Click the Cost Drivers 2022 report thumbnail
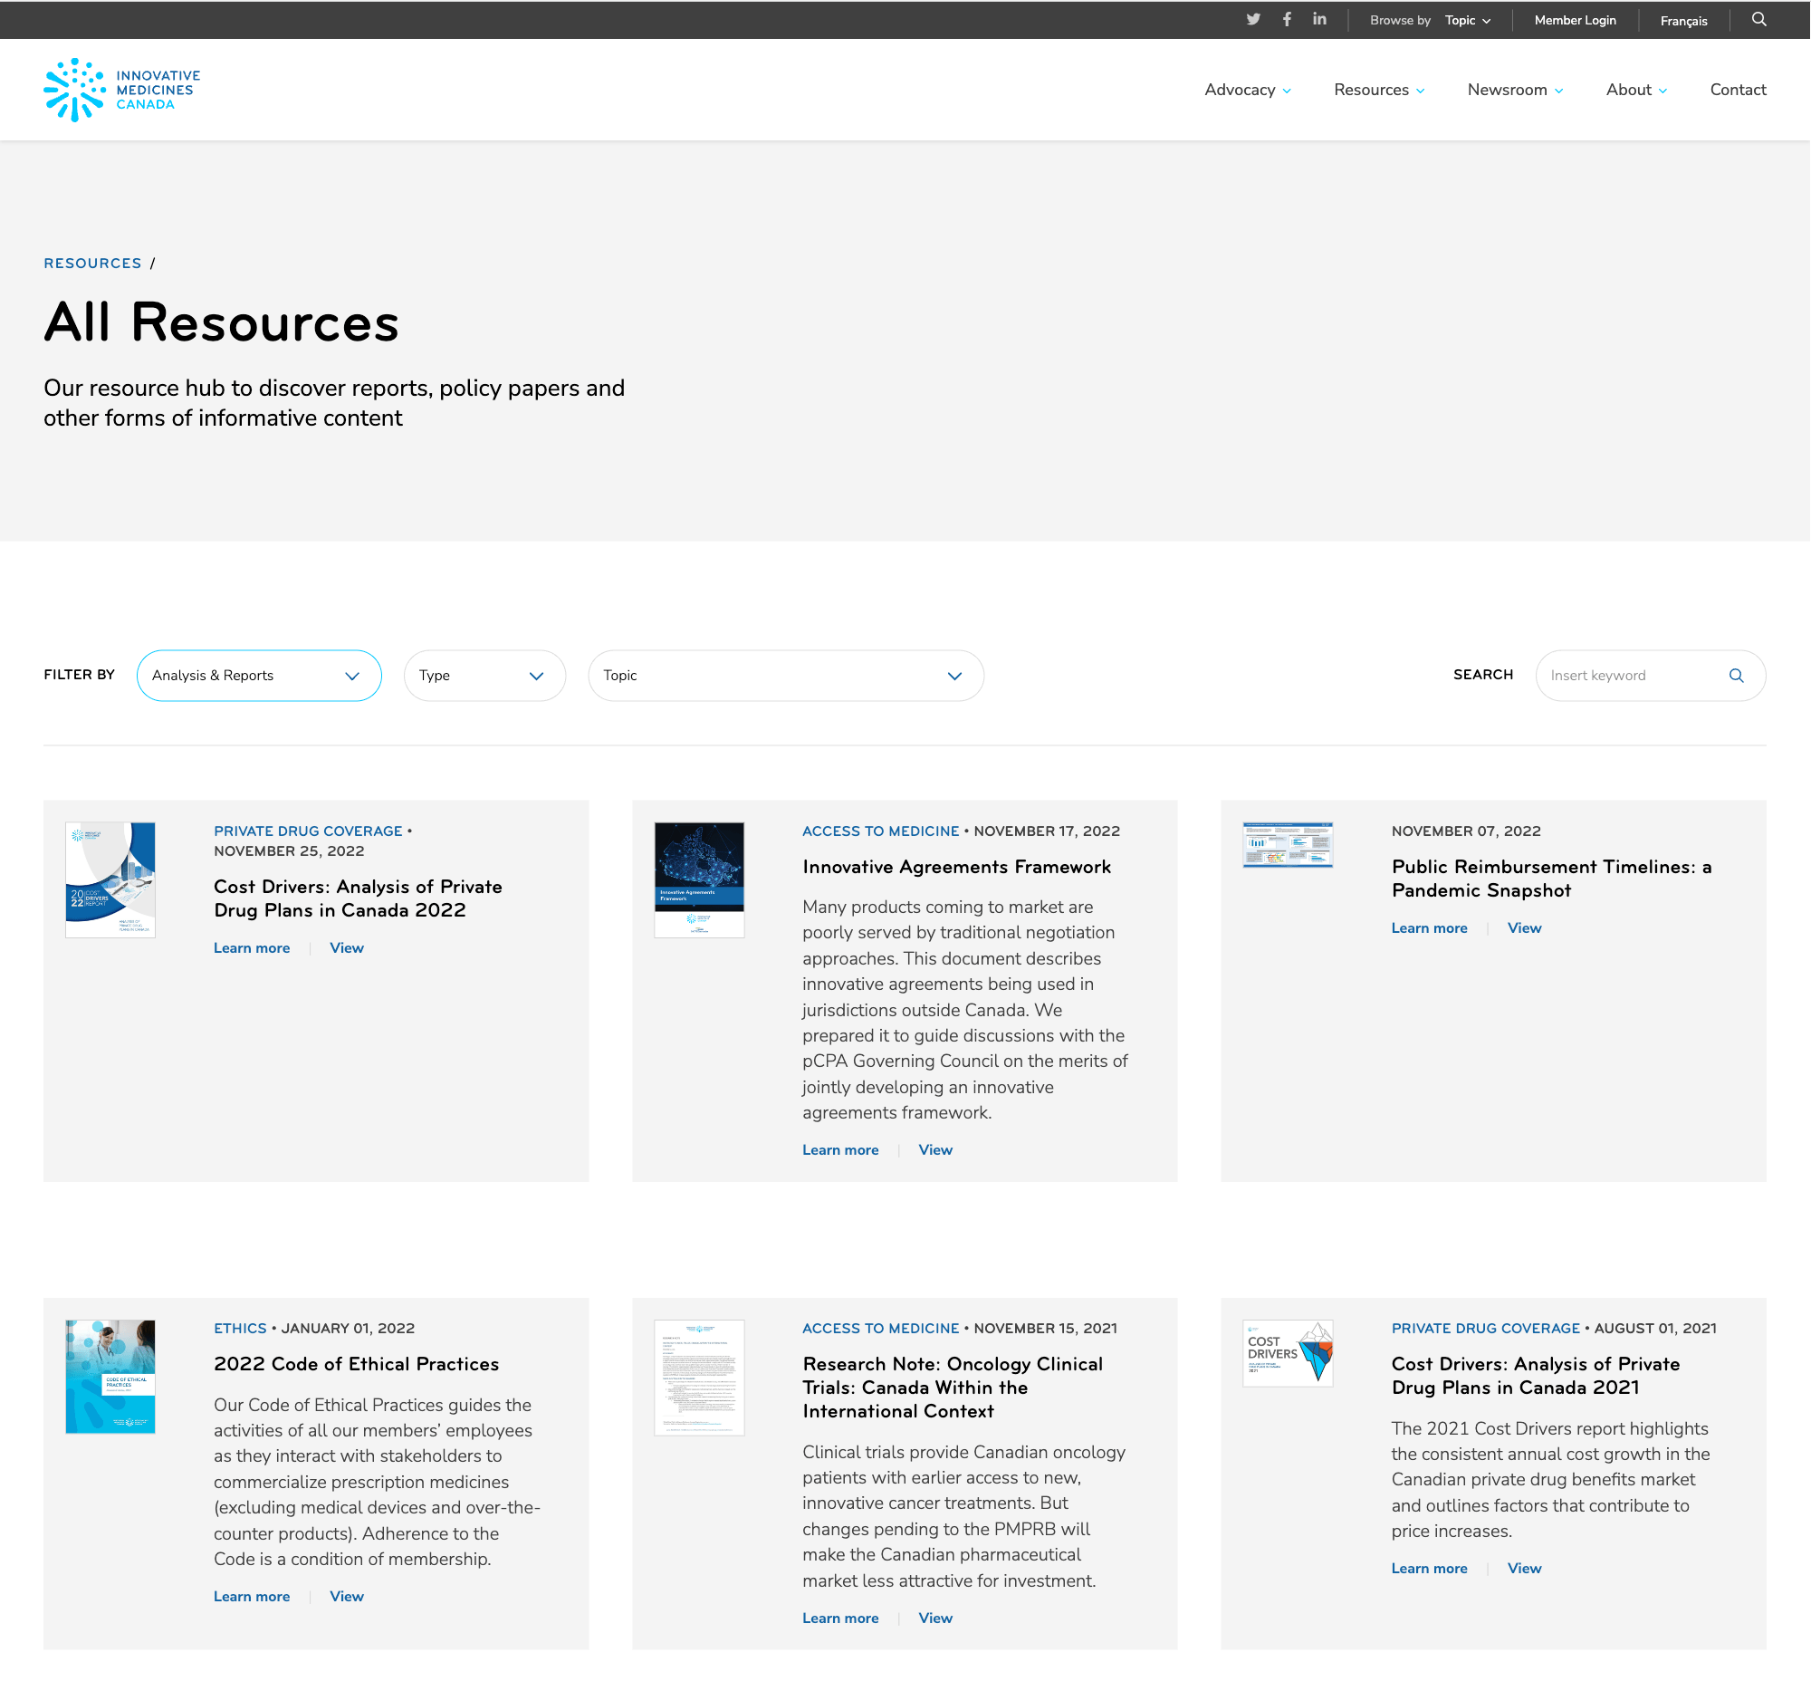Image resolution: width=1811 pixels, height=1681 pixels. click(109, 879)
